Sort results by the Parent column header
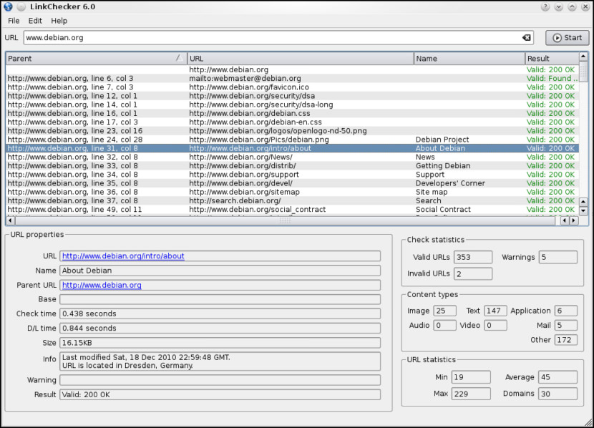This screenshot has height=428, width=594. (96, 58)
